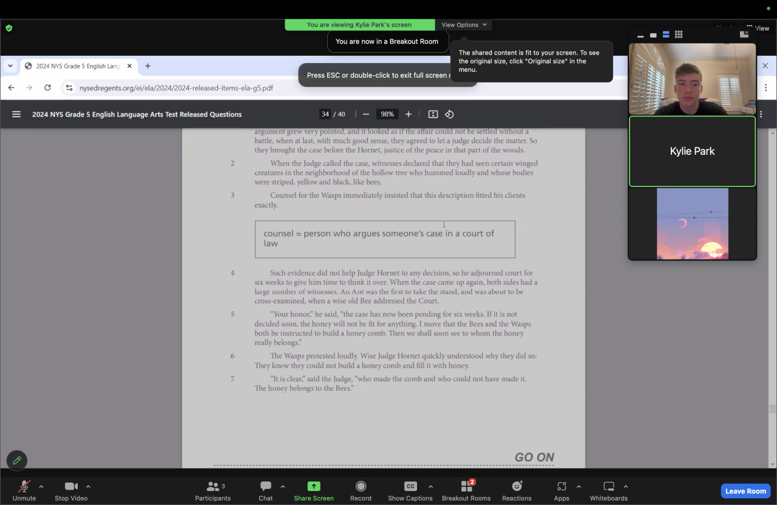Show Captions using the CC button
Viewport: 777px width, 505px height.
point(410,490)
